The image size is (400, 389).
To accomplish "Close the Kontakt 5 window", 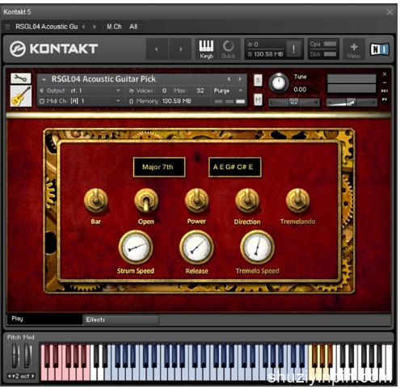I will (x=389, y=12).
